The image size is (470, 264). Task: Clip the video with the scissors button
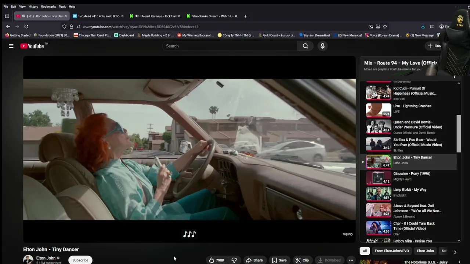click(302, 260)
